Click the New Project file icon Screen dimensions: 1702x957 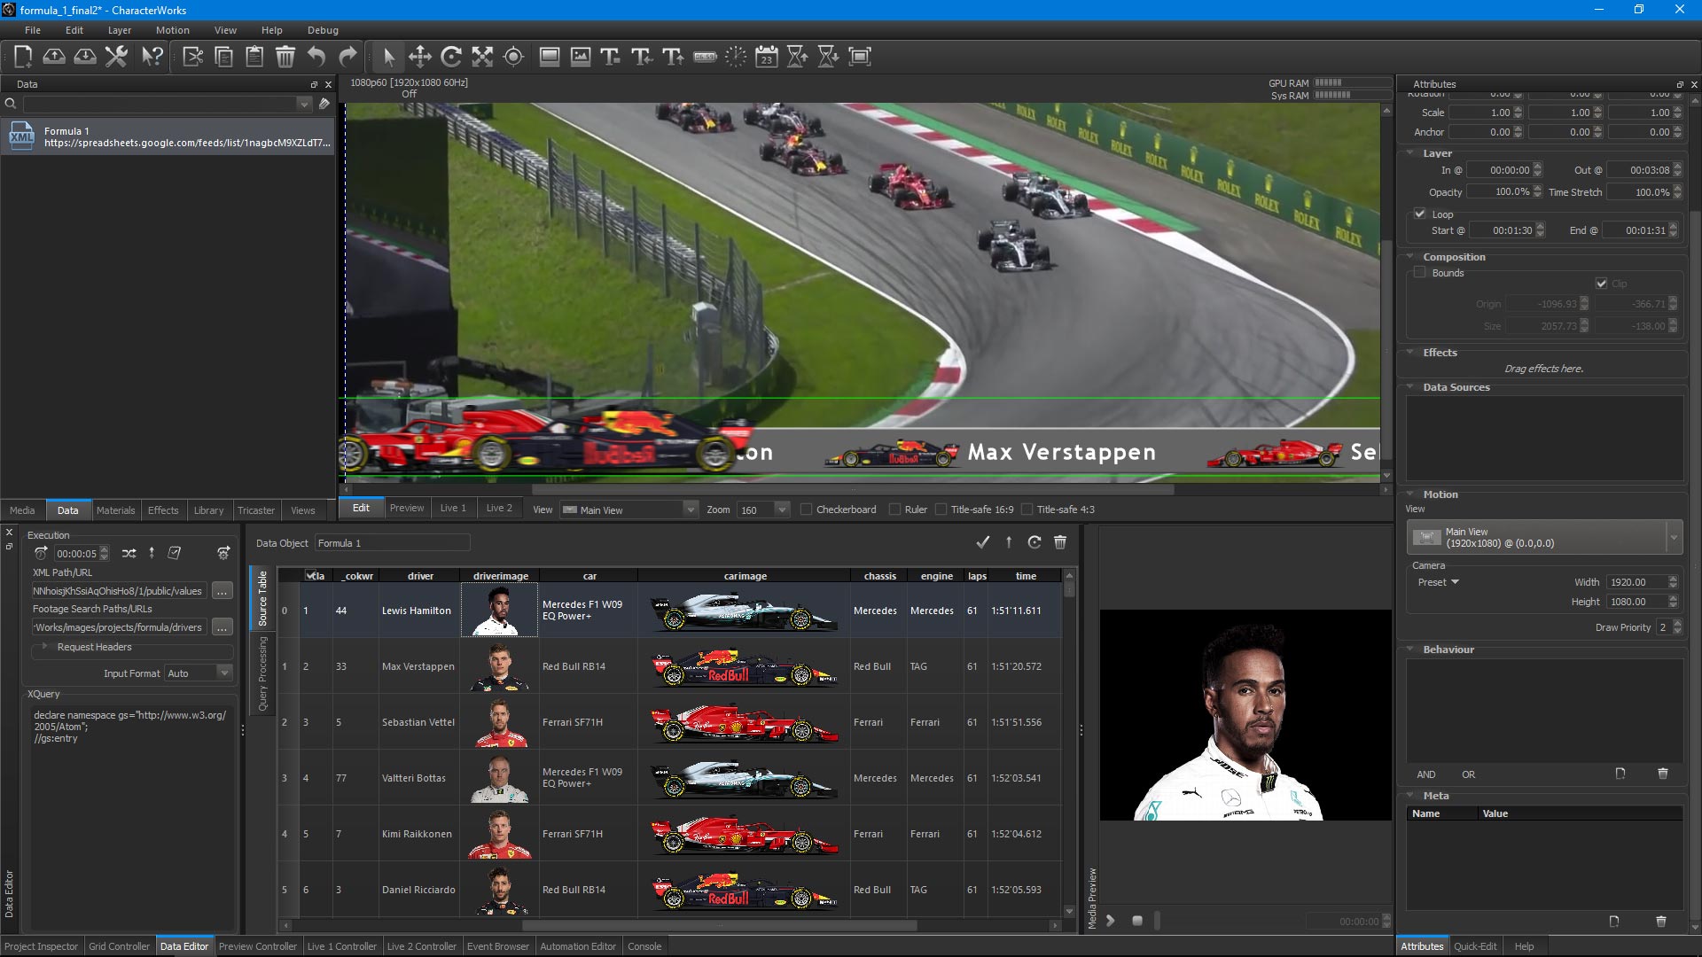[23, 57]
